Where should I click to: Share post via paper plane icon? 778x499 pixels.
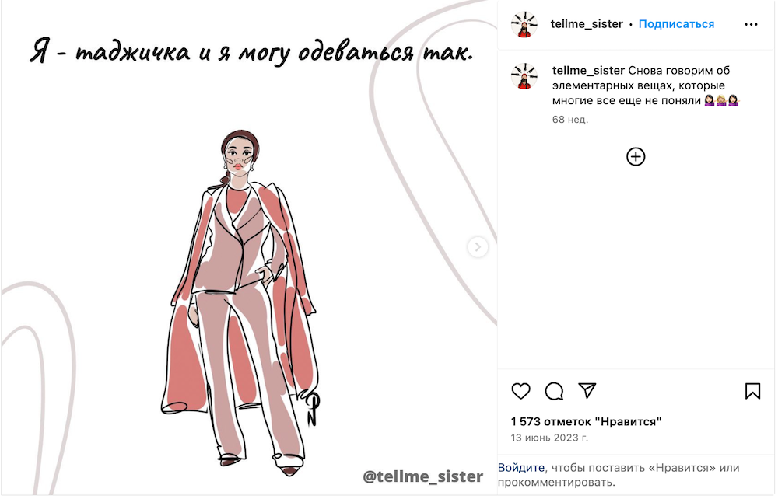click(587, 390)
